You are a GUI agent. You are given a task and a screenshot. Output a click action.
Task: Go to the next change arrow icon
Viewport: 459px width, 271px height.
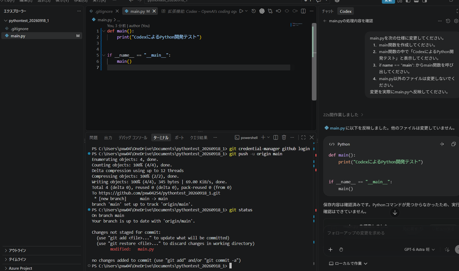295,11
